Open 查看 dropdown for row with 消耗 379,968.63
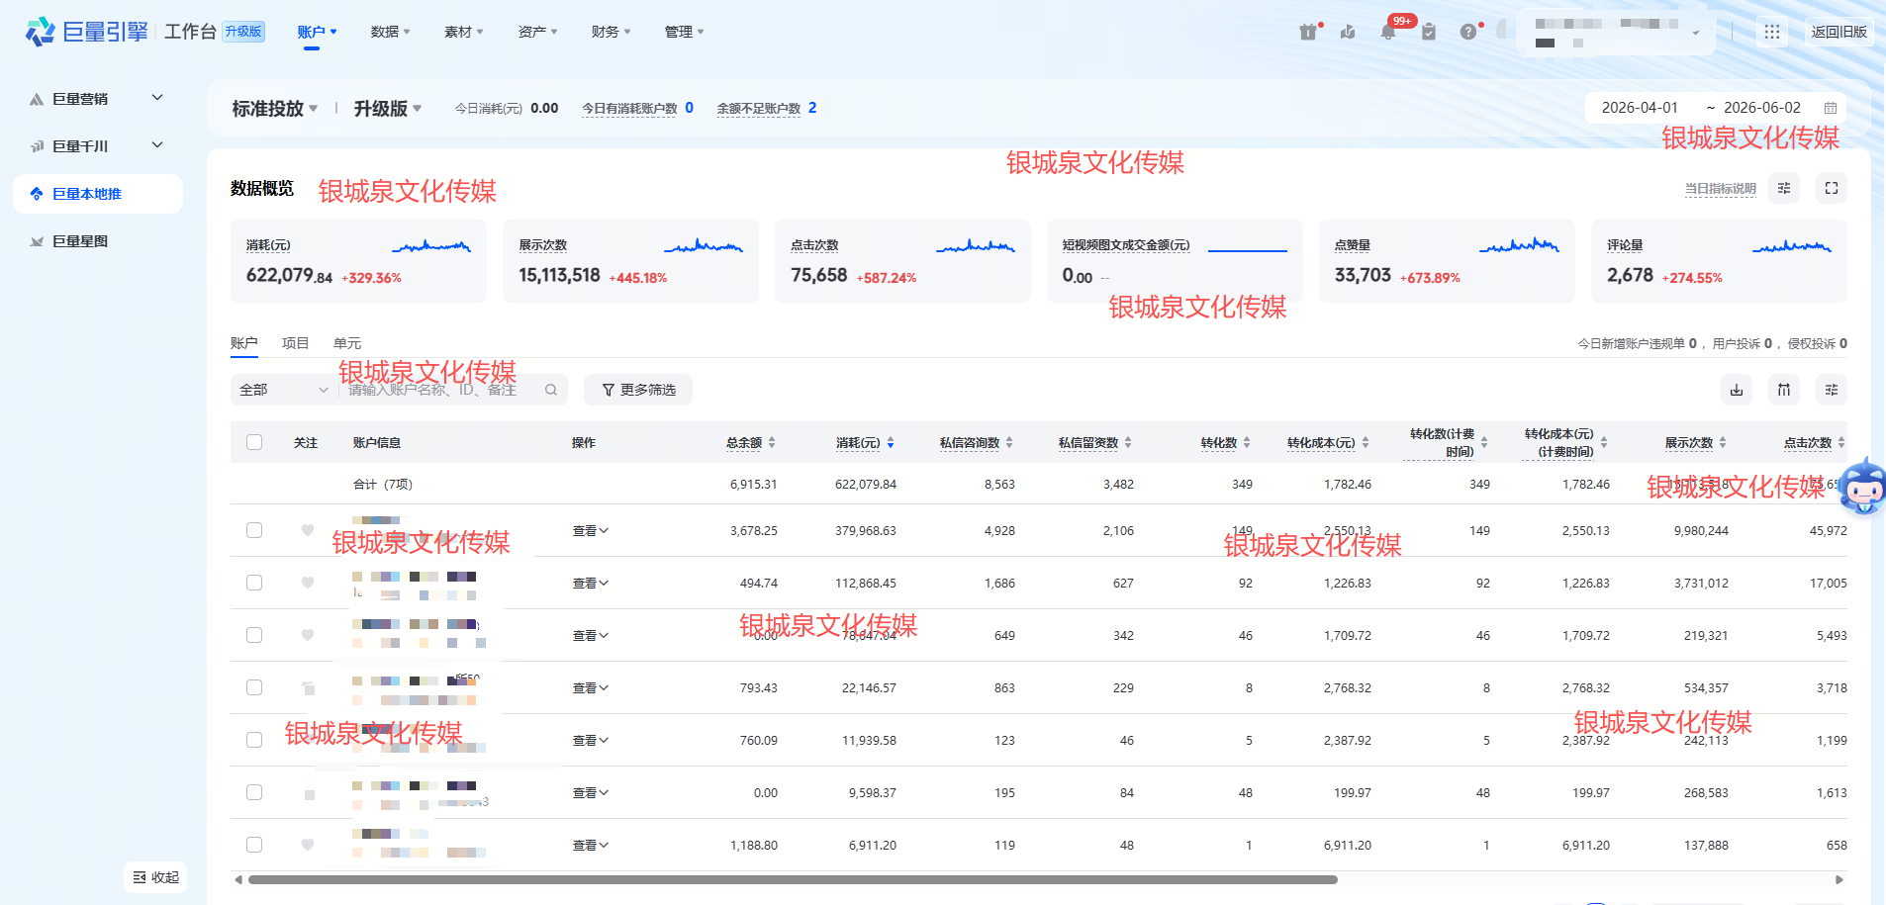Screen dimensions: 1886x905 pos(591,531)
